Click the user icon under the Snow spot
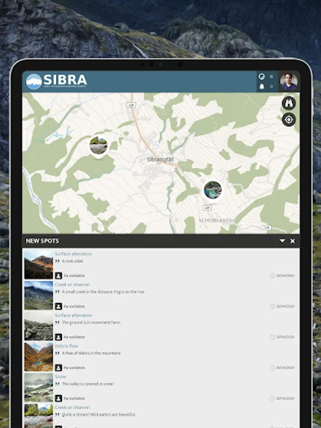The image size is (321, 428). (58, 398)
